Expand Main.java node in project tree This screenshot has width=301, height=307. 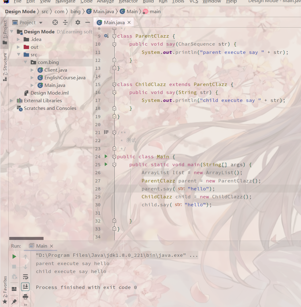[32, 85]
